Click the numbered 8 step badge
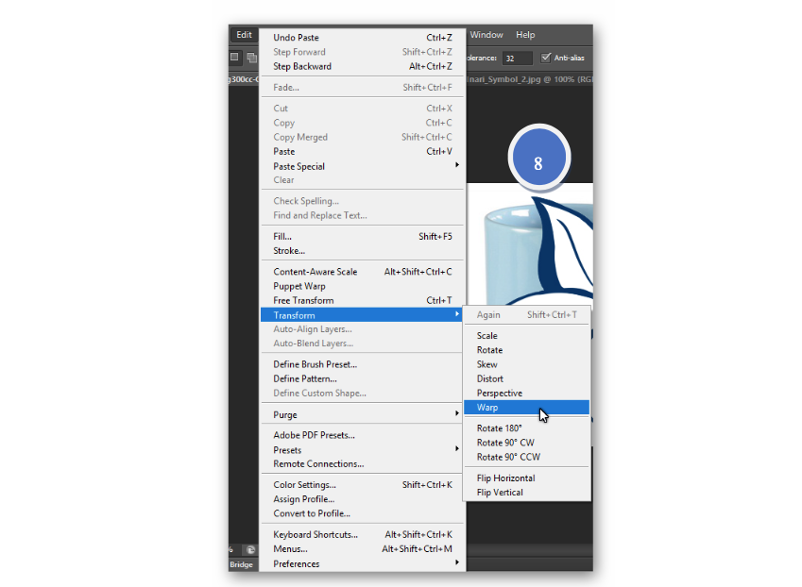The width and height of the screenshot is (802, 587). tap(538, 162)
